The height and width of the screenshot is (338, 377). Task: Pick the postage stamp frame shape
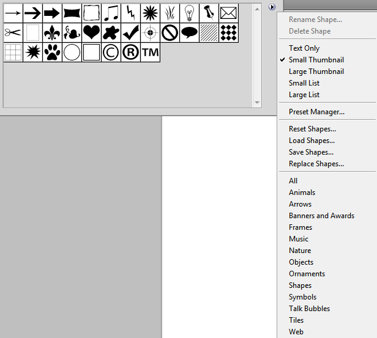point(32,32)
